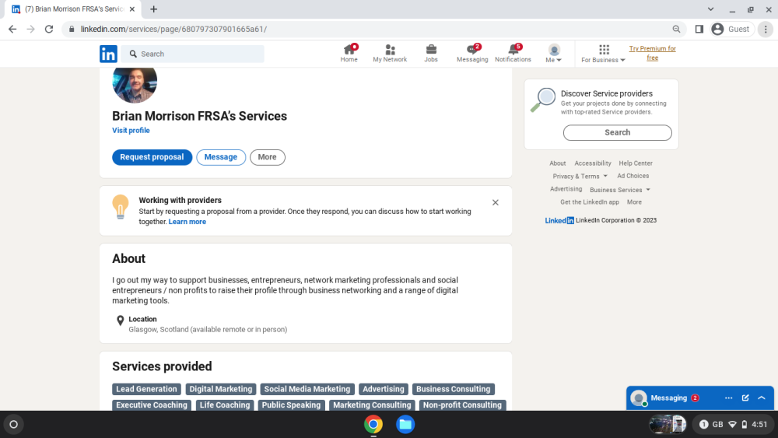778x438 pixels.
Task: Expand the messaging overlay chevron
Action: (762, 398)
